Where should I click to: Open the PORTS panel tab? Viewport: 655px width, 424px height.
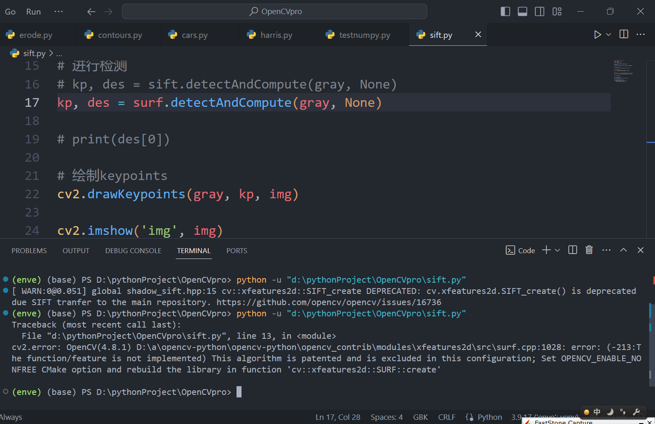point(237,251)
